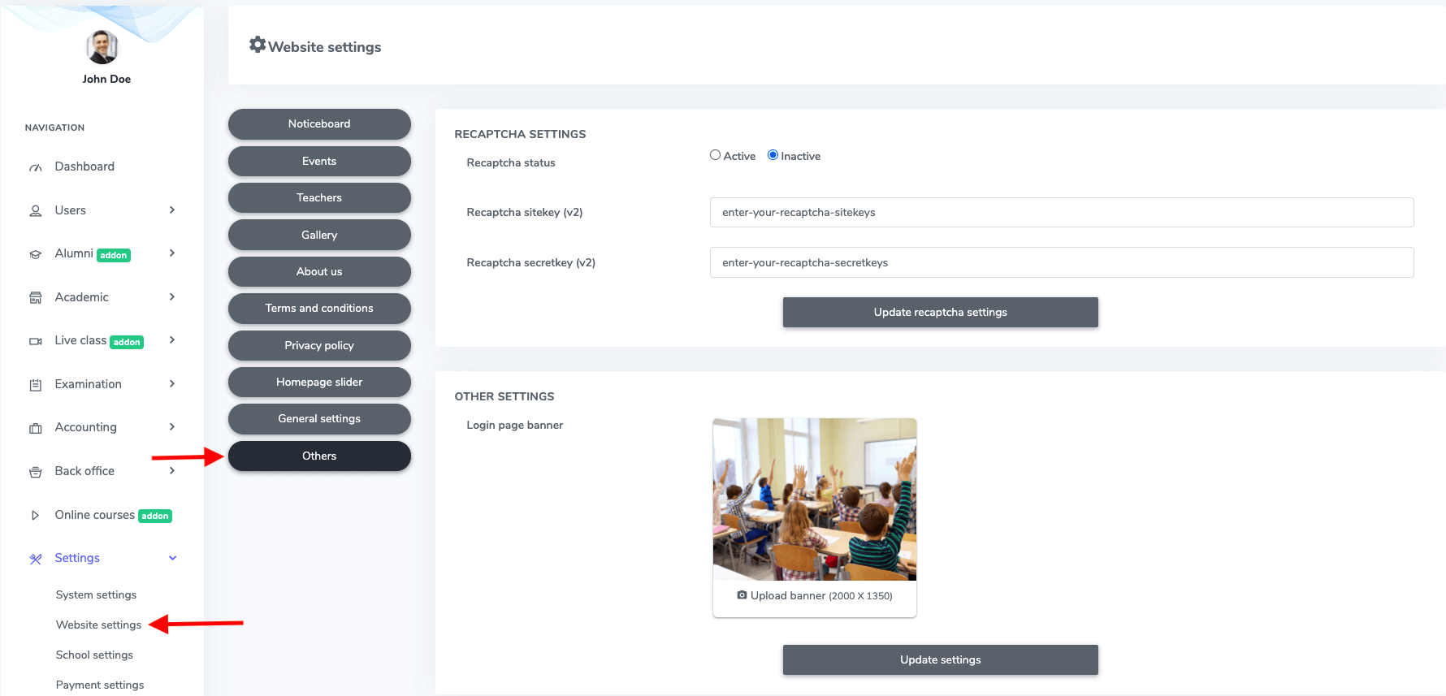This screenshot has height=696, width=1446.
Task: Expand the Live class menu chevron
Action: point(172,339)
